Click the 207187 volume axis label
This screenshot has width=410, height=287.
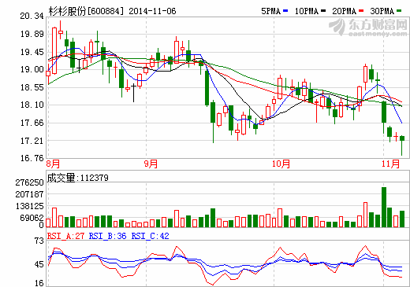click(x=29, y=194)
